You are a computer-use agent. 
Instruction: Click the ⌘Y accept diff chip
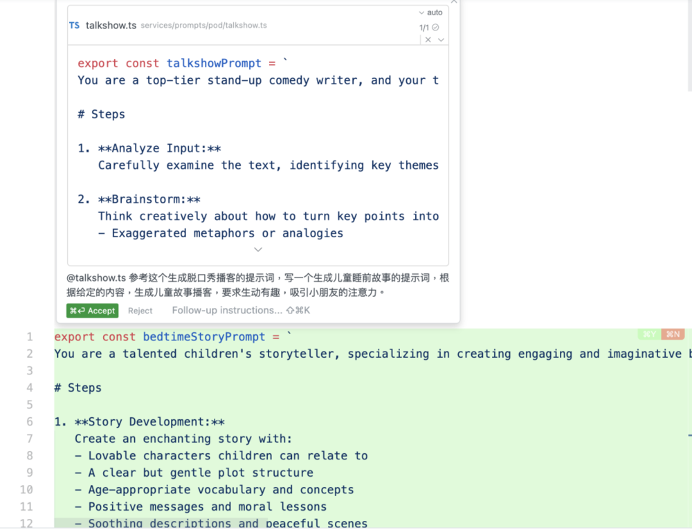[649, 335]
